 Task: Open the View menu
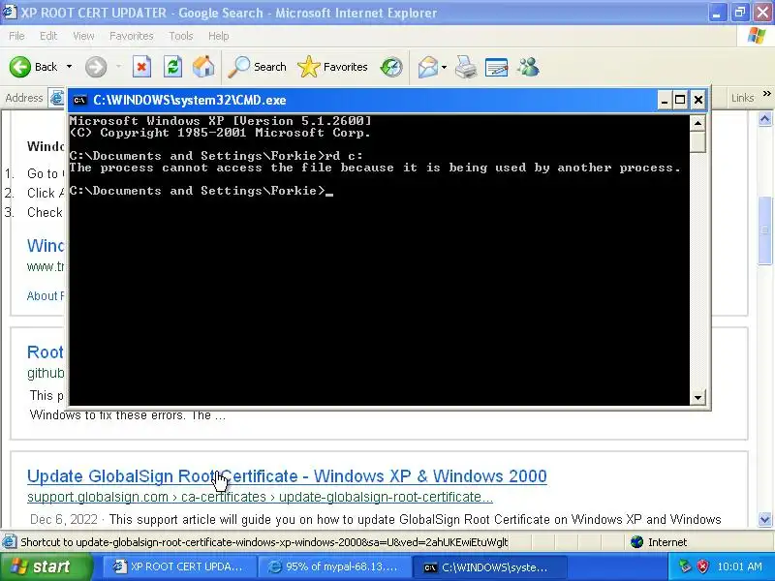coord(83,36)
